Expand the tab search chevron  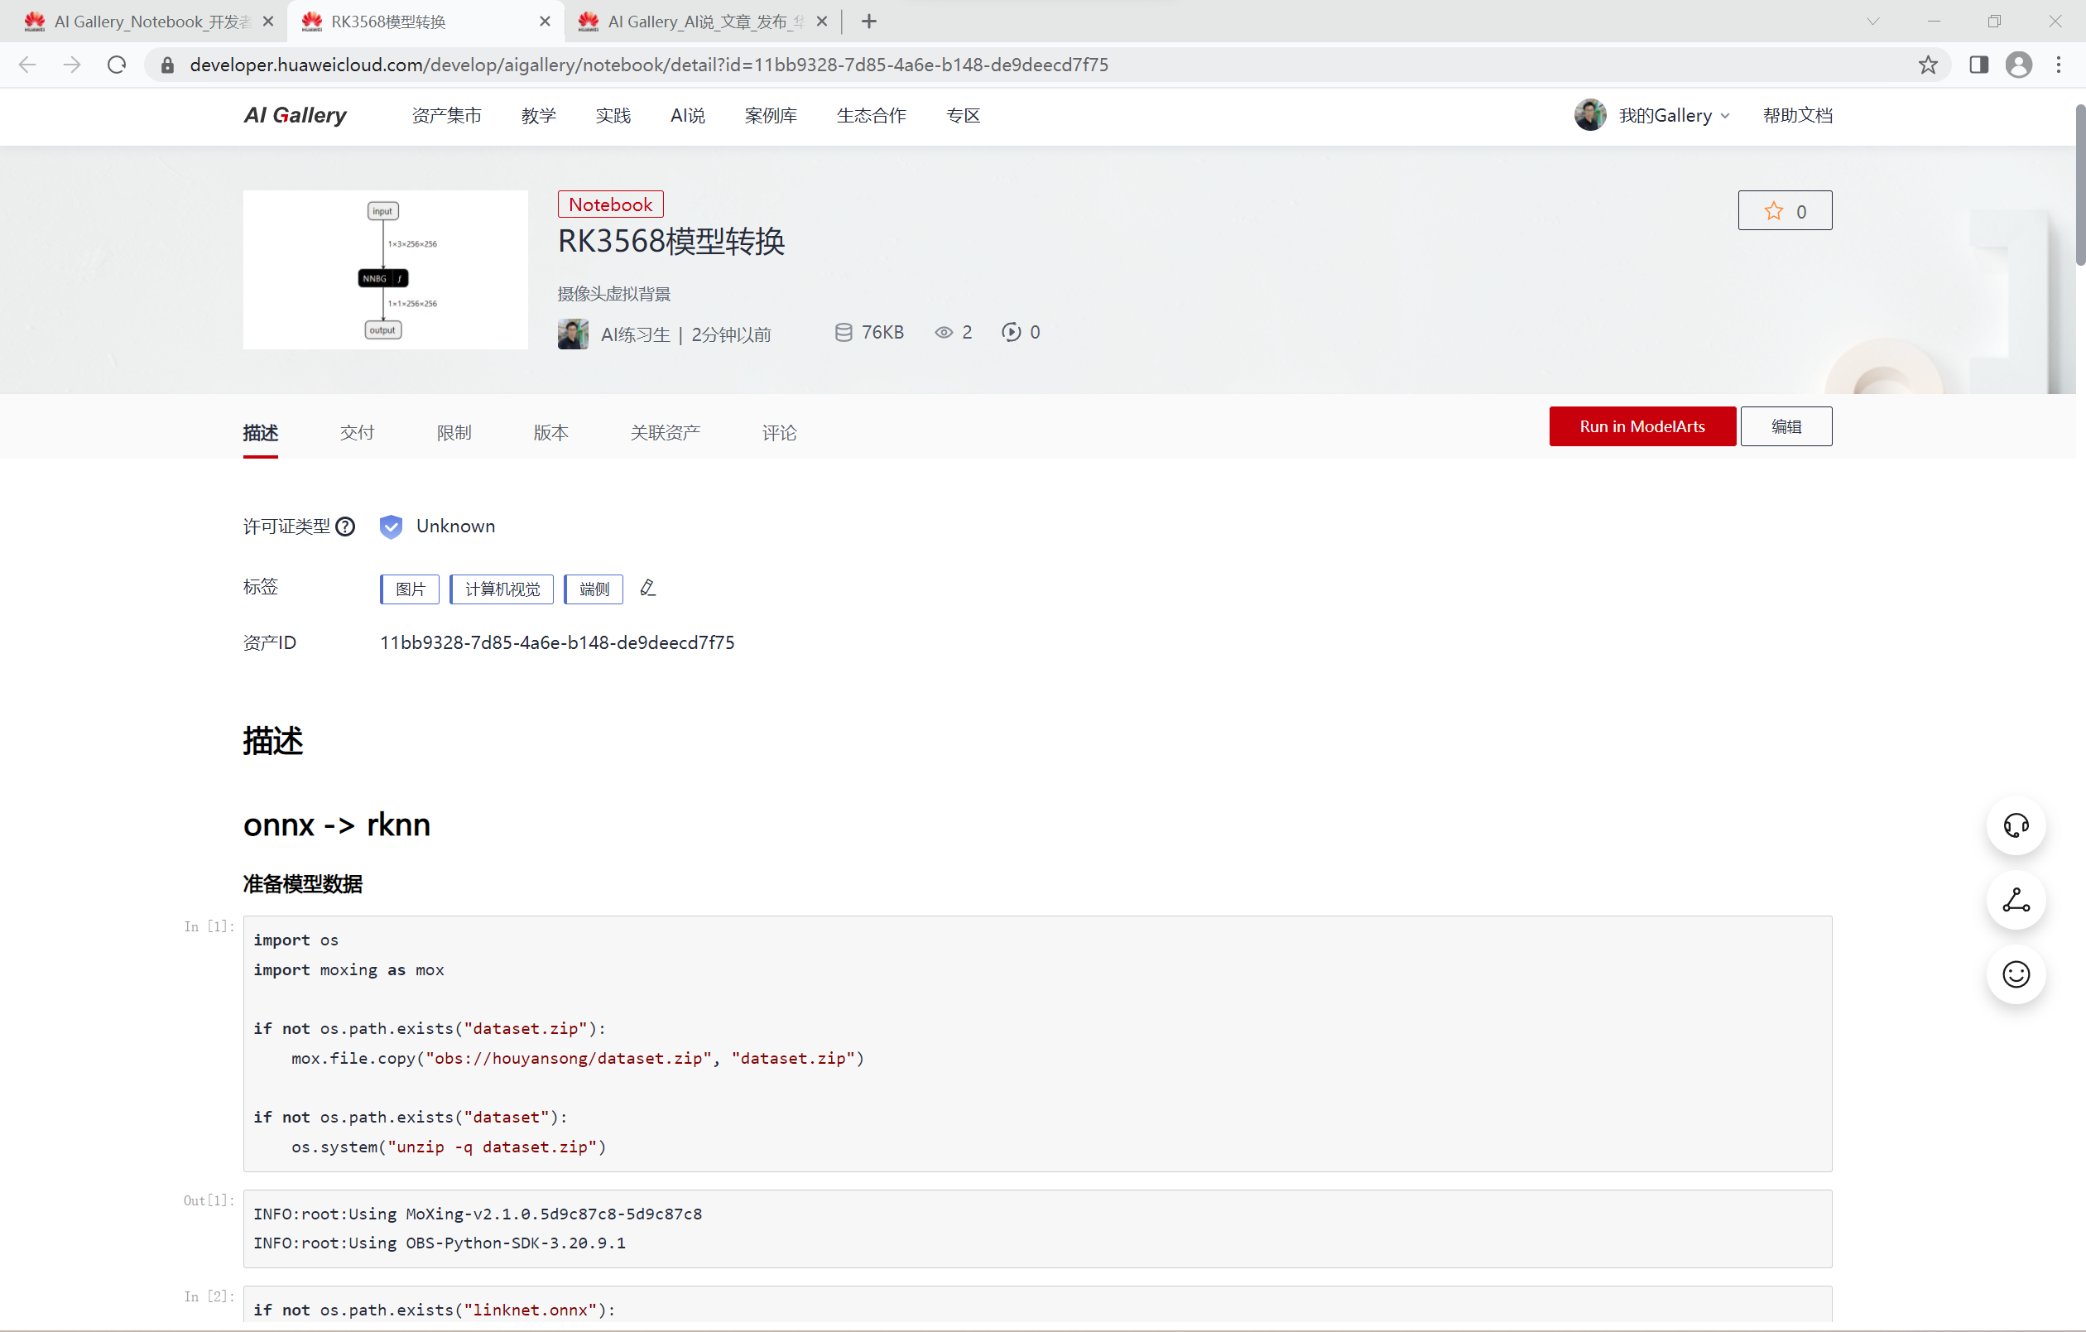(x=1872, y=22)
